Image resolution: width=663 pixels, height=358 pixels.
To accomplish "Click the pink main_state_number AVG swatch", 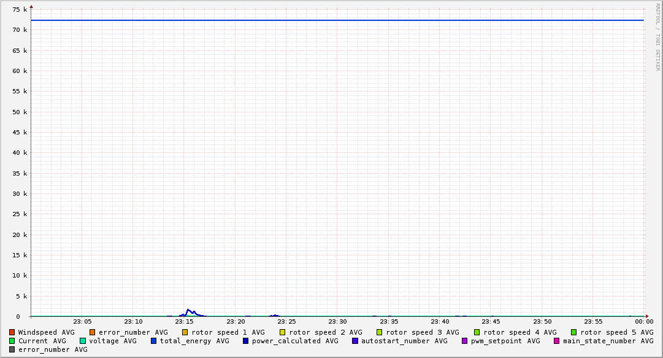I will click(x=557, y=341).
